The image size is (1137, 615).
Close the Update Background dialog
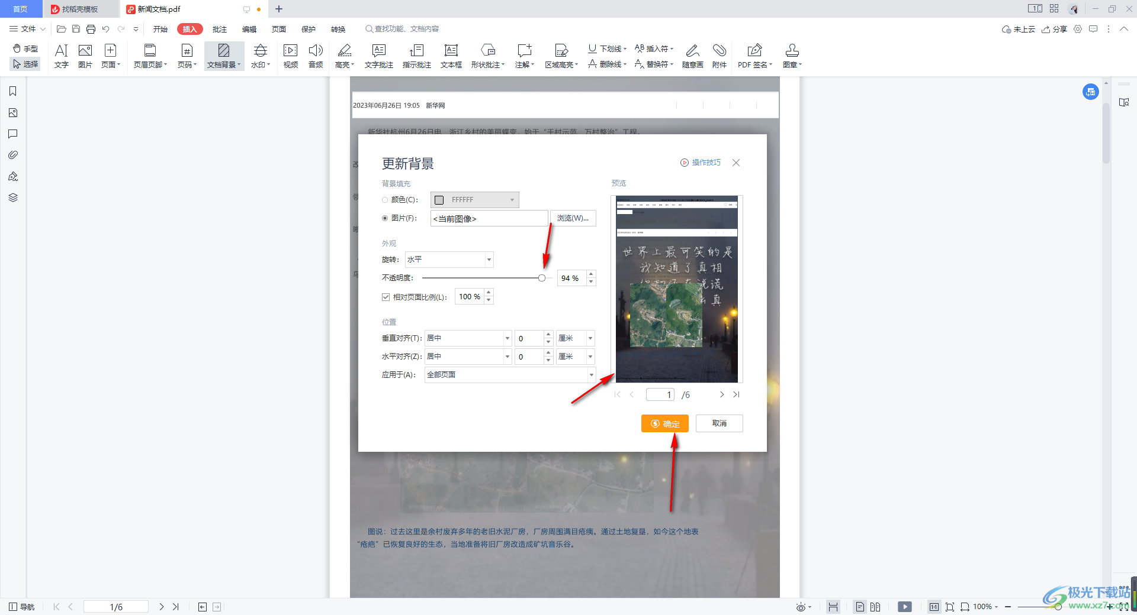click(736, 163)
